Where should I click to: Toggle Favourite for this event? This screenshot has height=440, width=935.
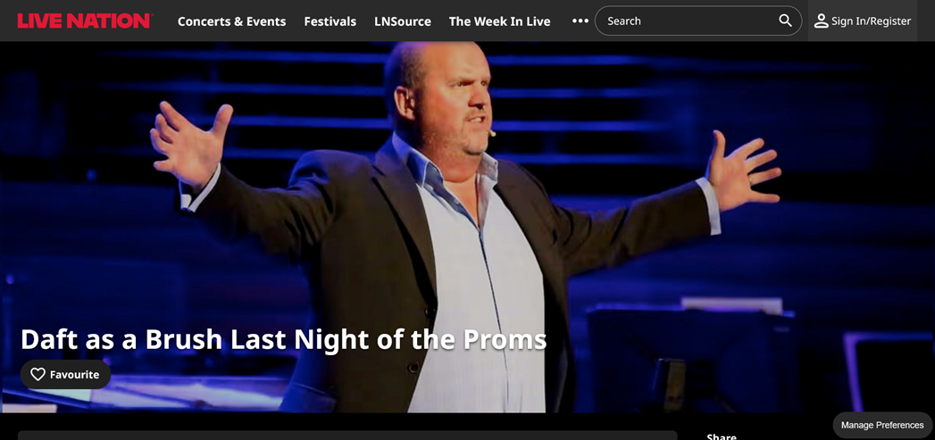tap(65, 375)
